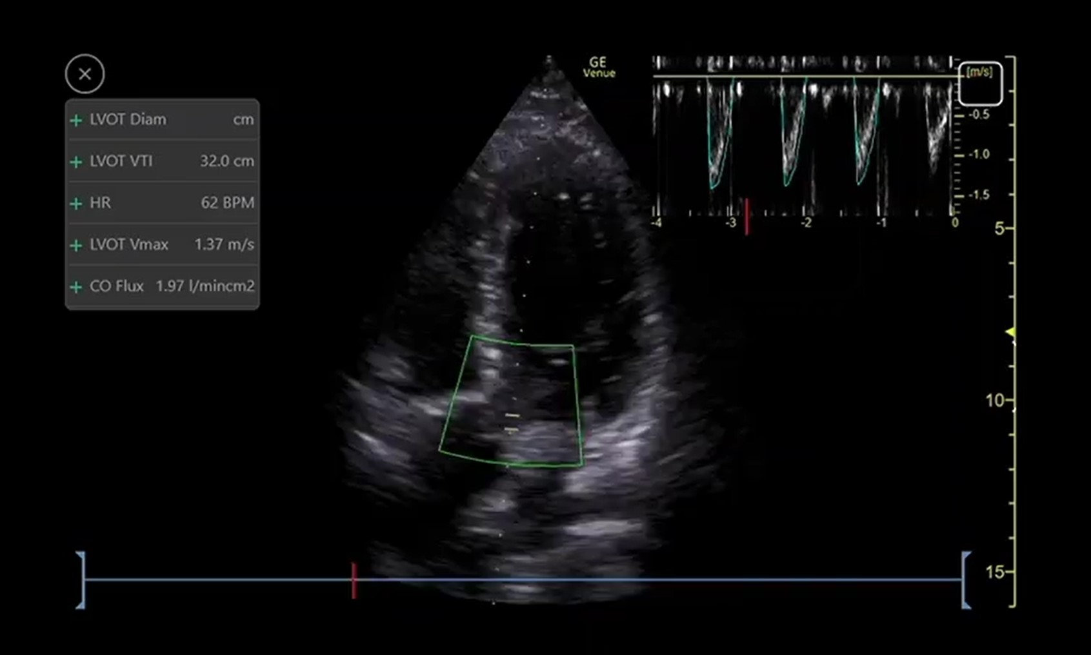Select the LVOT VTI value 32.0 cm
This screenshot has width=1091, height=655.
[228, 161]
